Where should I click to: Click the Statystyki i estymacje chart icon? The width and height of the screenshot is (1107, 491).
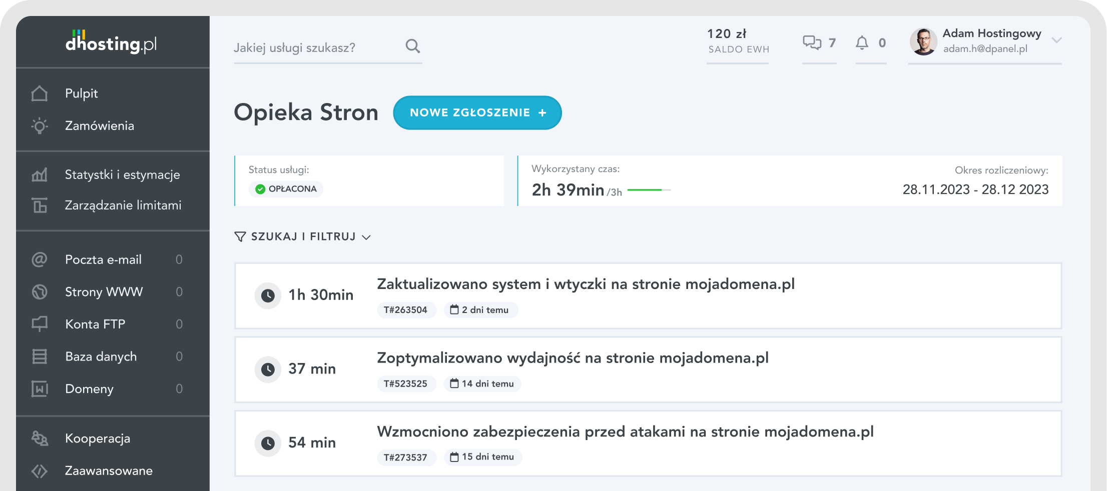[x=40, y=174]
